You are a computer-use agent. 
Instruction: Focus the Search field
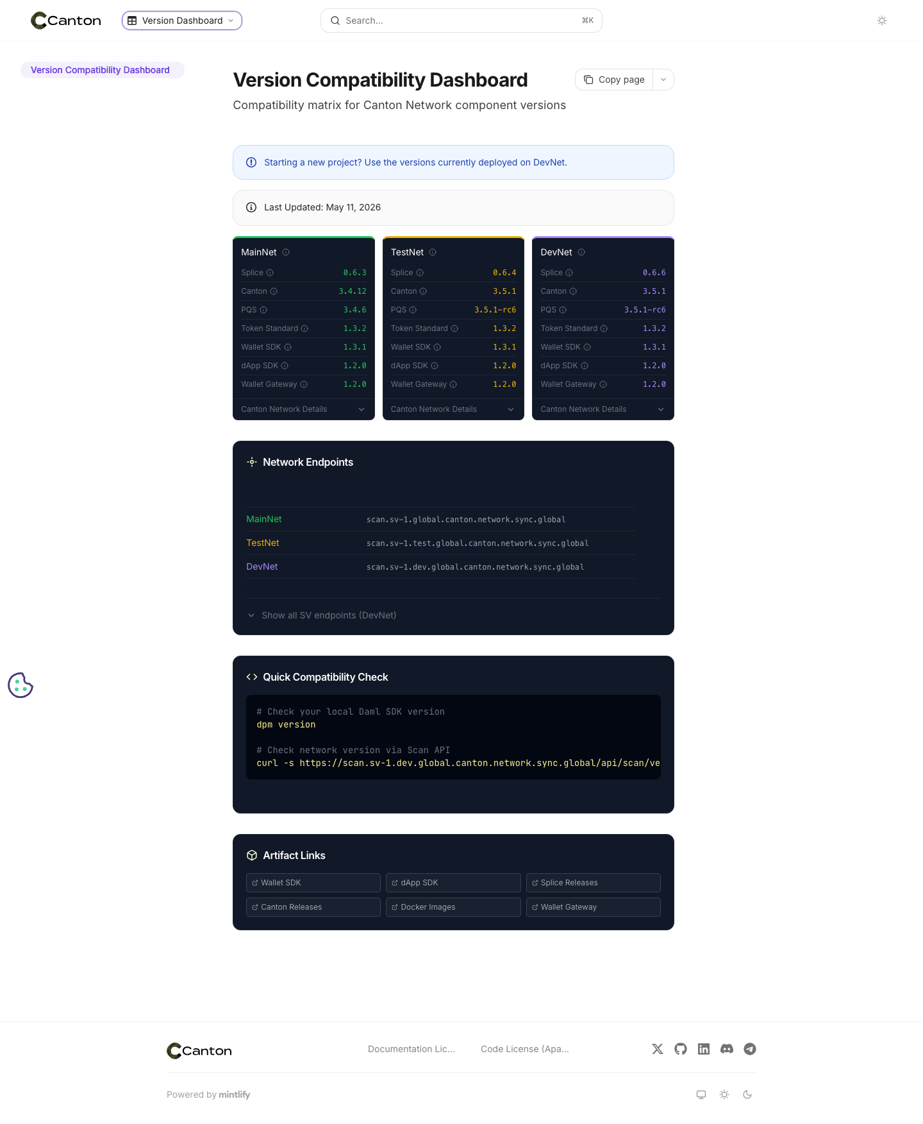462,21
